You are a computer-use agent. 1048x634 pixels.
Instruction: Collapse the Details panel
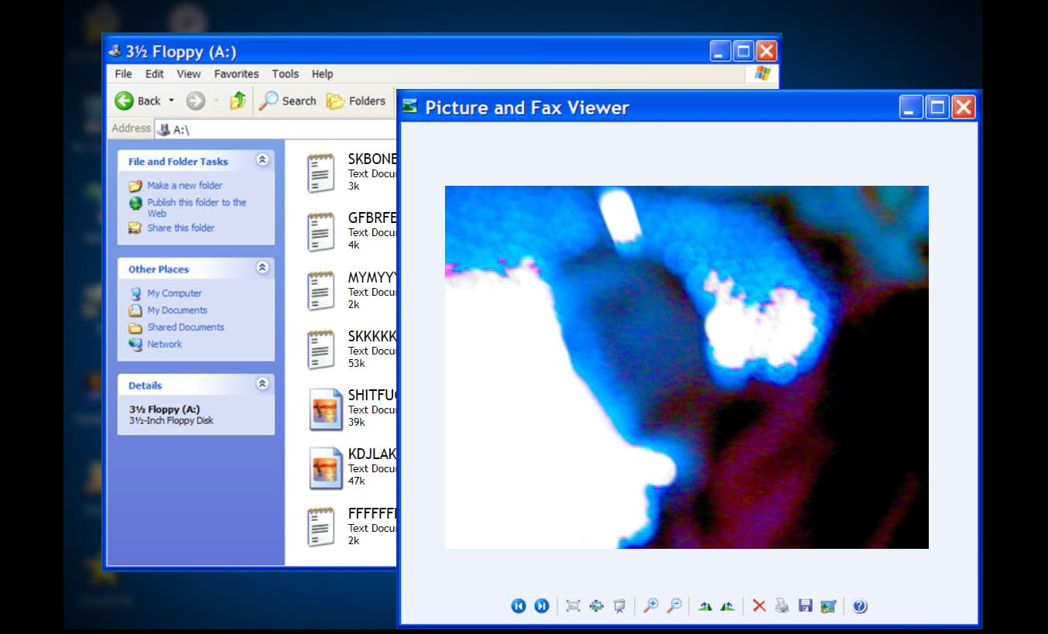(262, 384)
